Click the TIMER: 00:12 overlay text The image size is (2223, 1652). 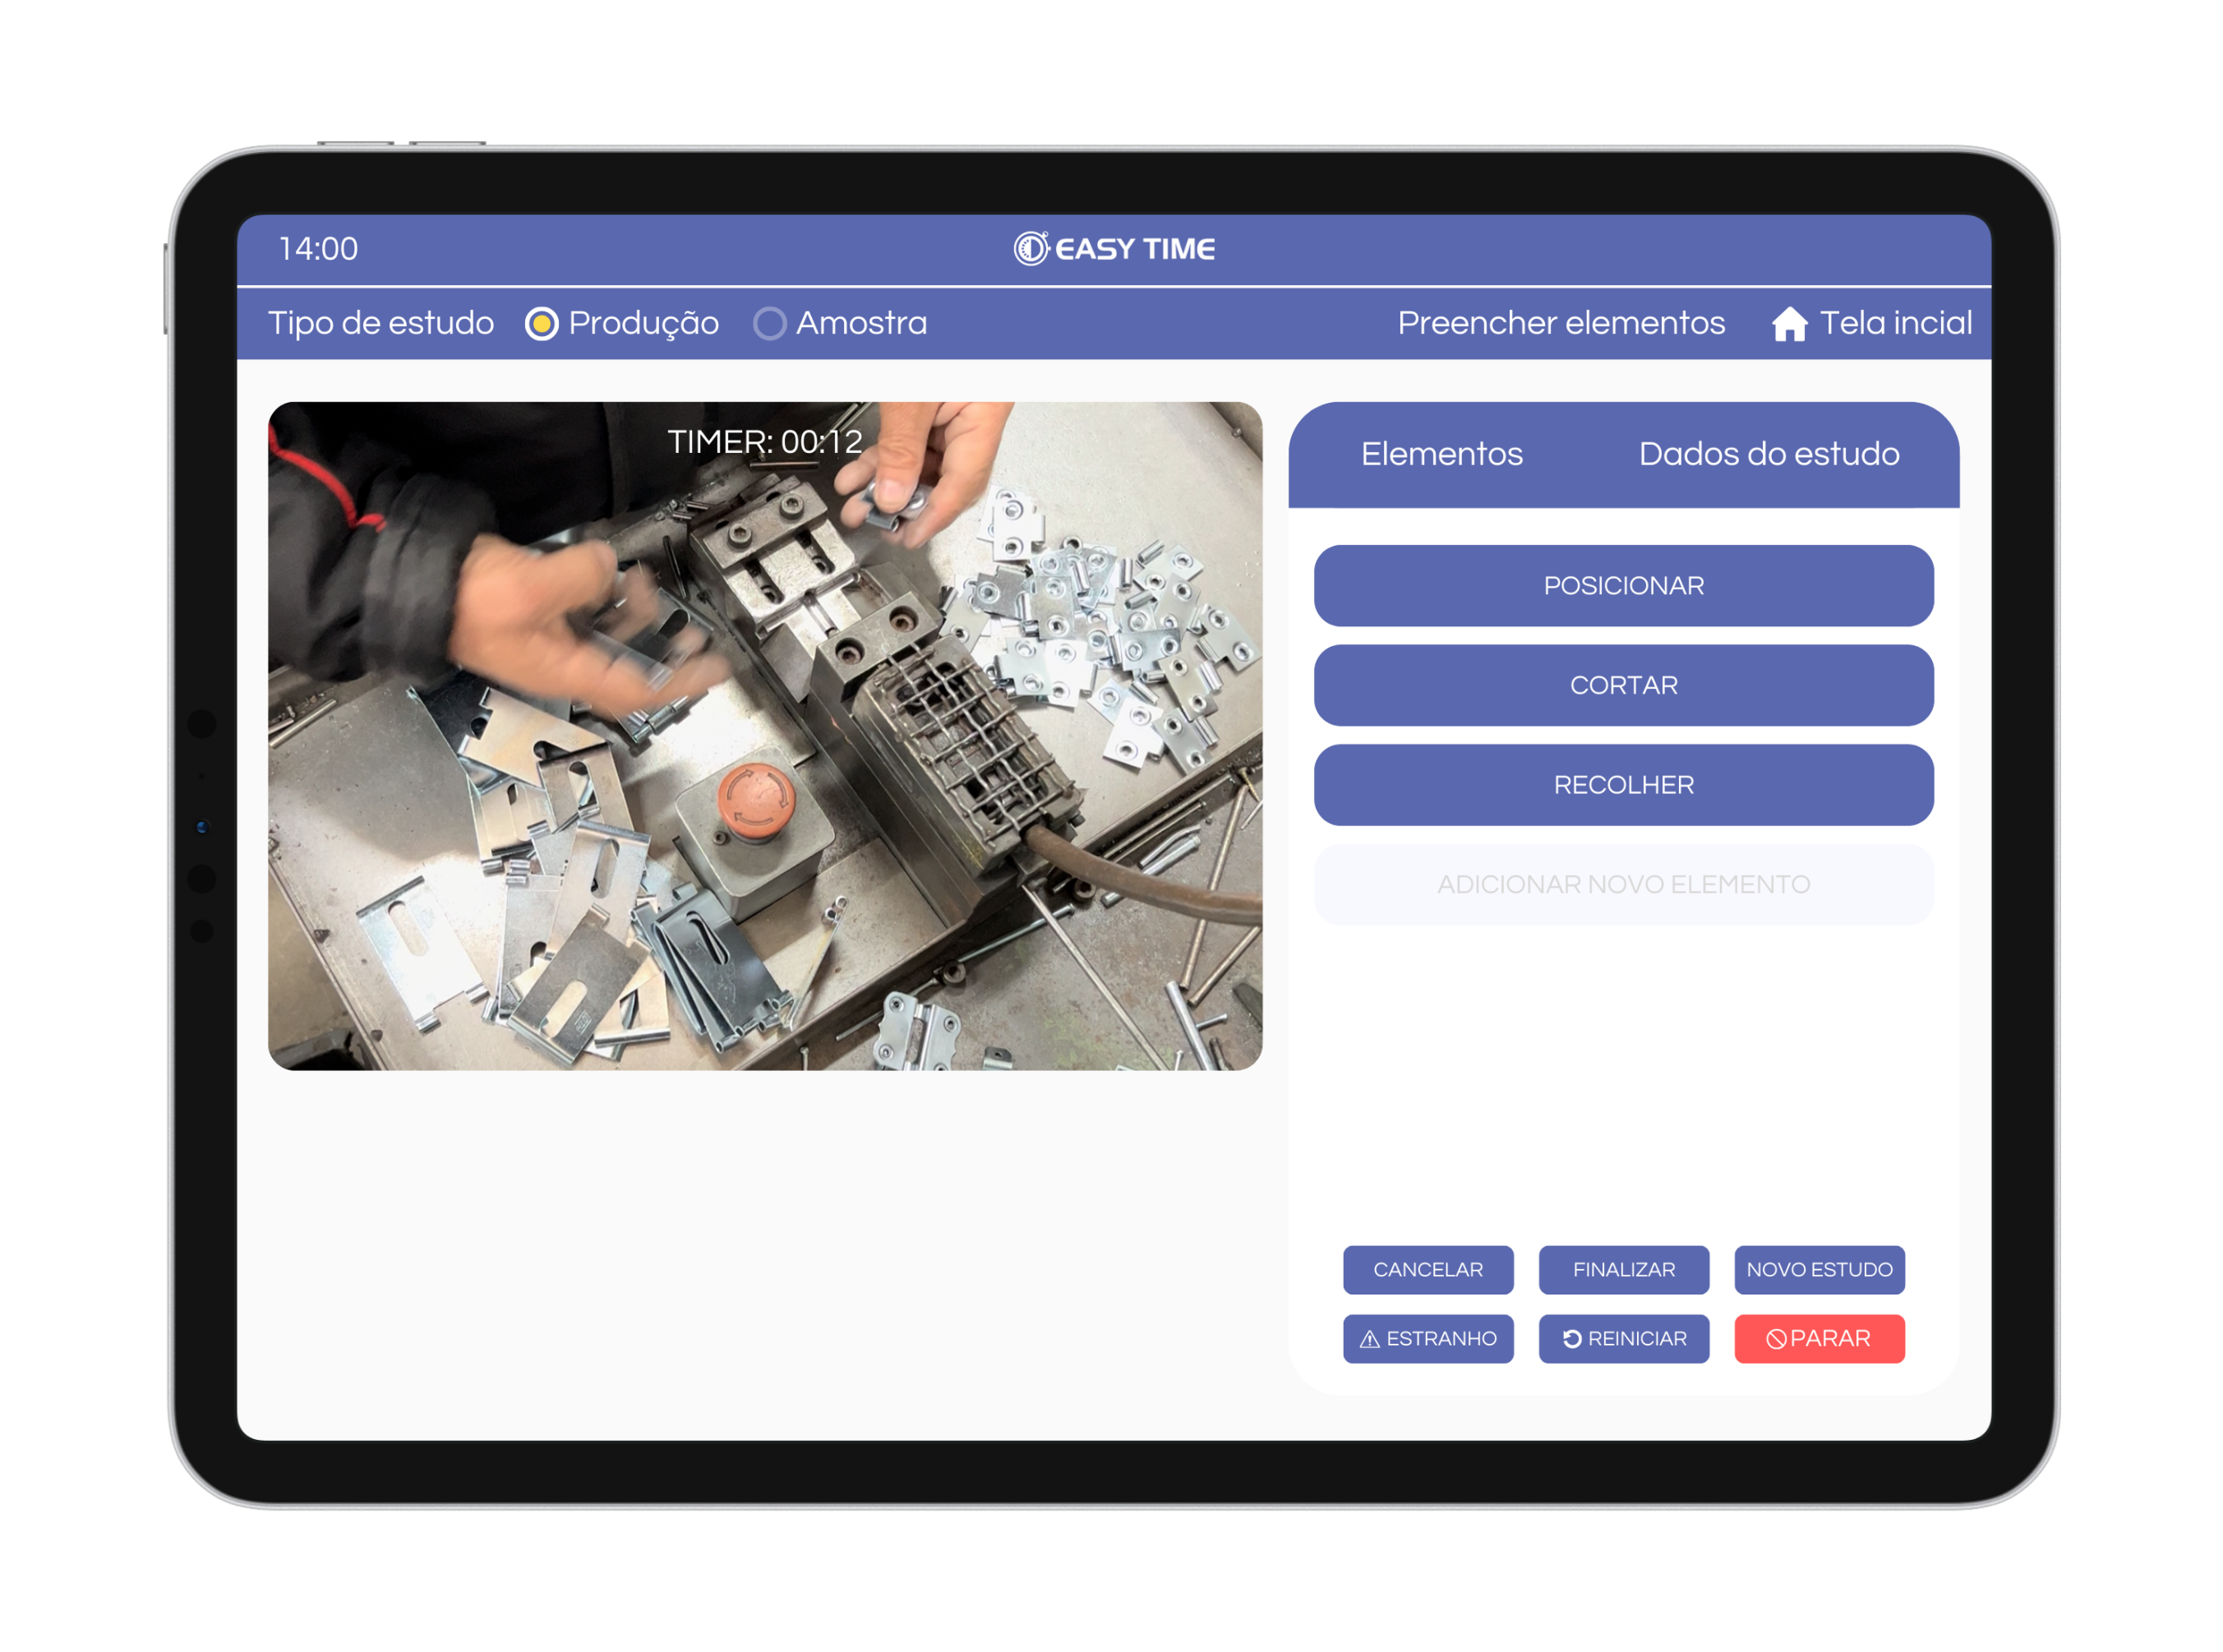click(765, 441)
